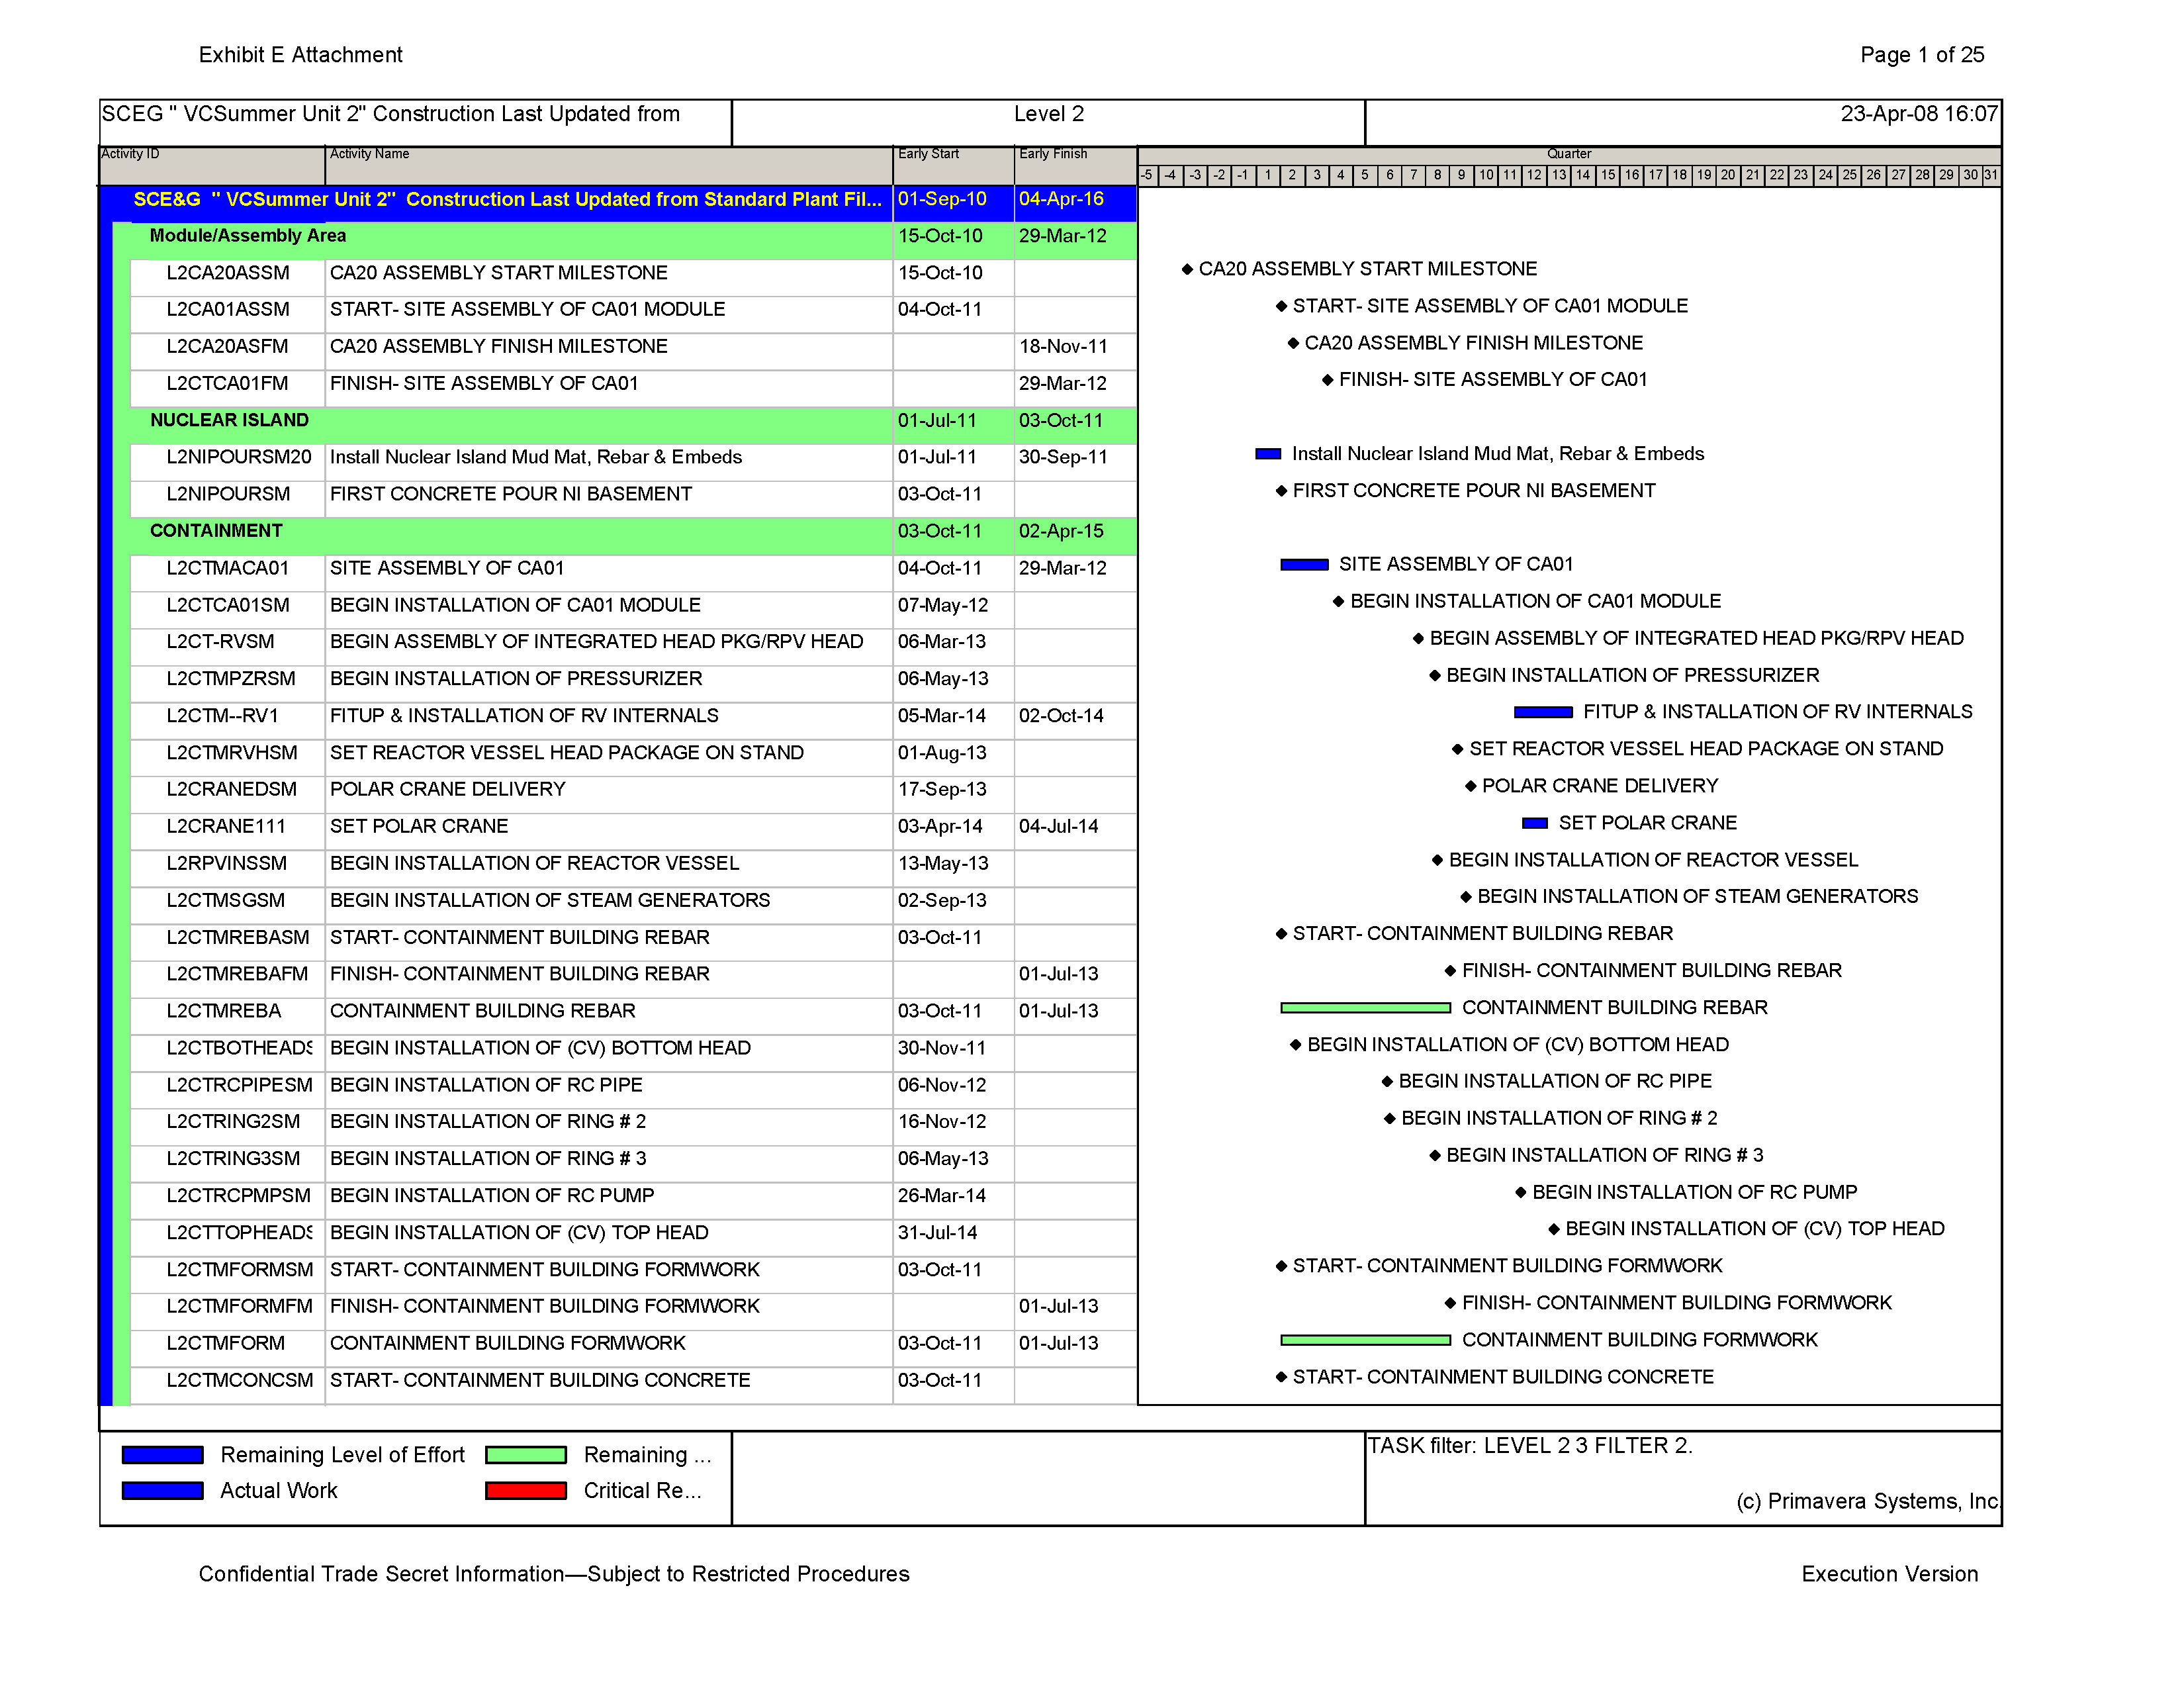
Task: Click the Early Finish column header
Action: coord(1076,165)
